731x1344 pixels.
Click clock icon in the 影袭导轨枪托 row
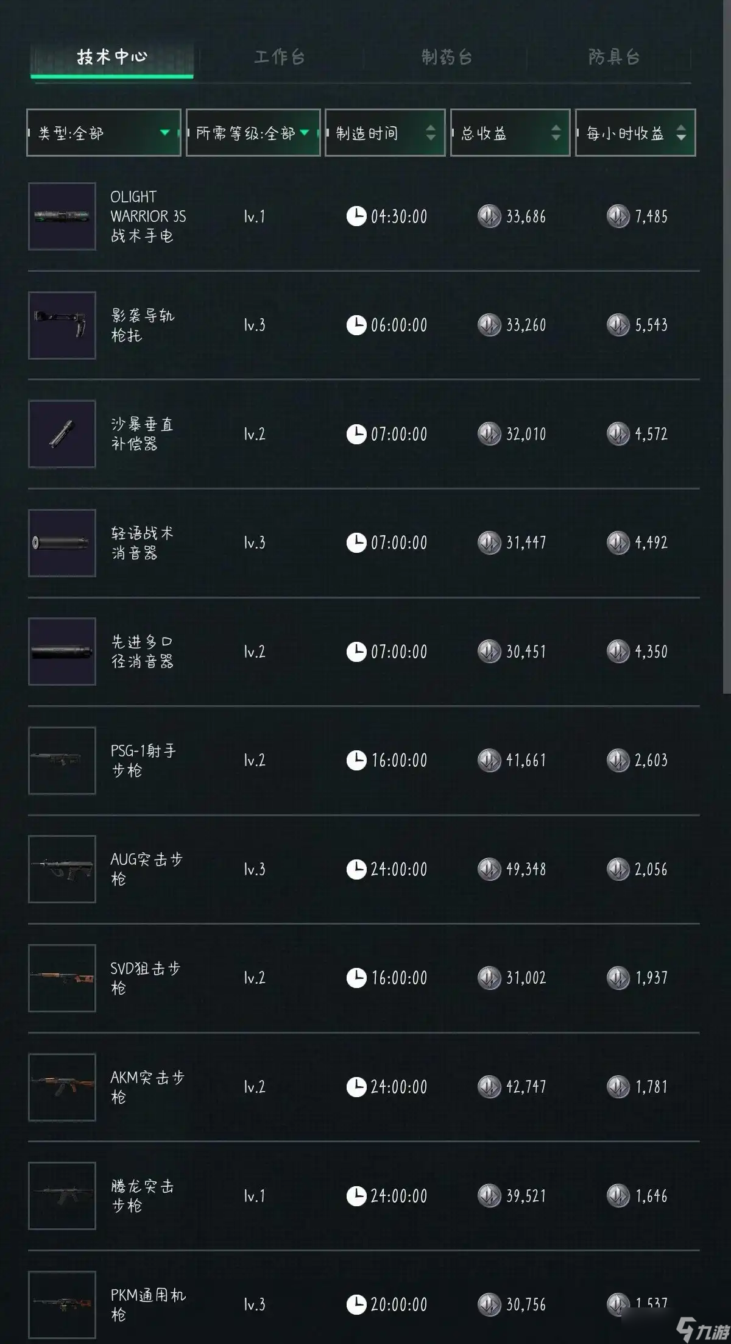pos(356,325)
